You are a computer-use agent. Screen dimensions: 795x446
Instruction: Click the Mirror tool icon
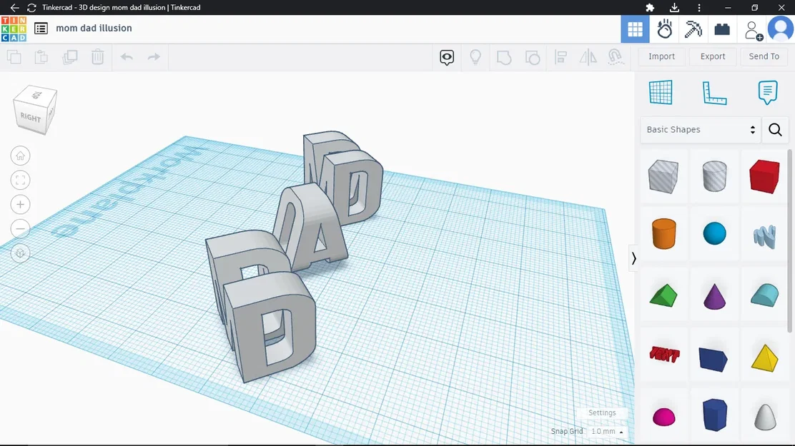pos(588,57)
